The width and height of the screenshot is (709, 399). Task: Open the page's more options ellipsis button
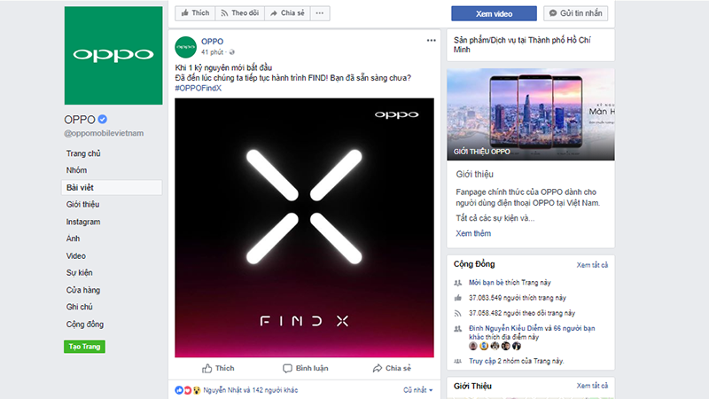pos(320,13)
